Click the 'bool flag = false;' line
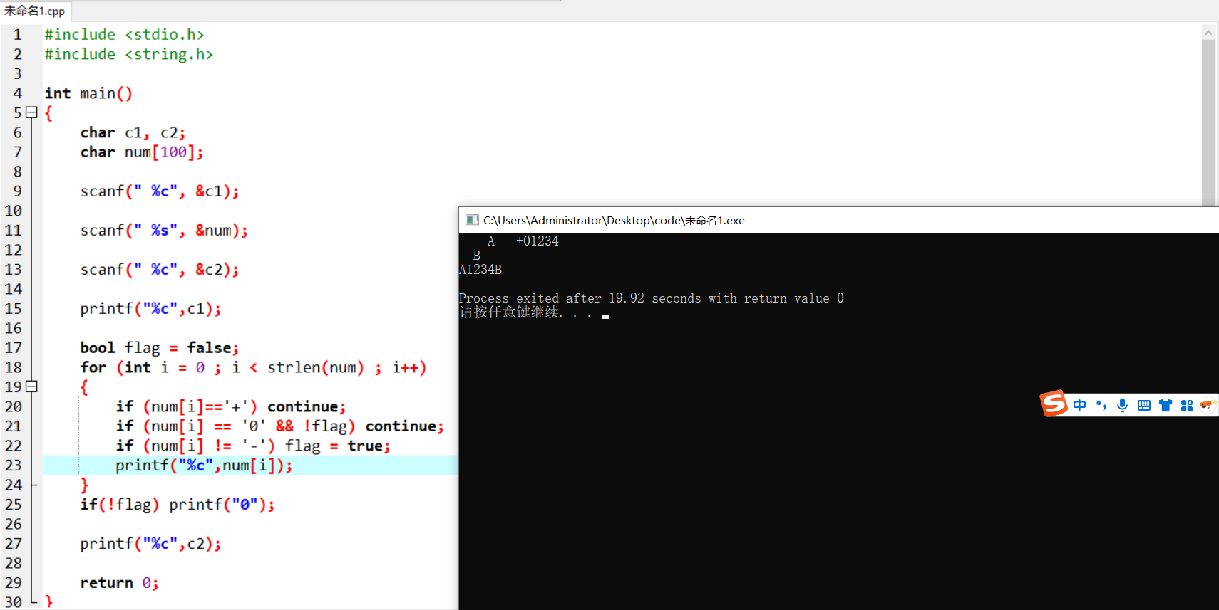 (x=160, y=348)
